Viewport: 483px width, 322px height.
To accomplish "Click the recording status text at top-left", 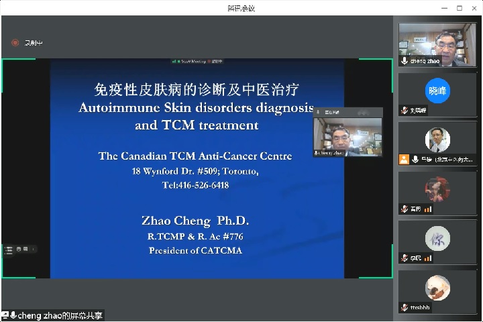I will coord(33,43).
